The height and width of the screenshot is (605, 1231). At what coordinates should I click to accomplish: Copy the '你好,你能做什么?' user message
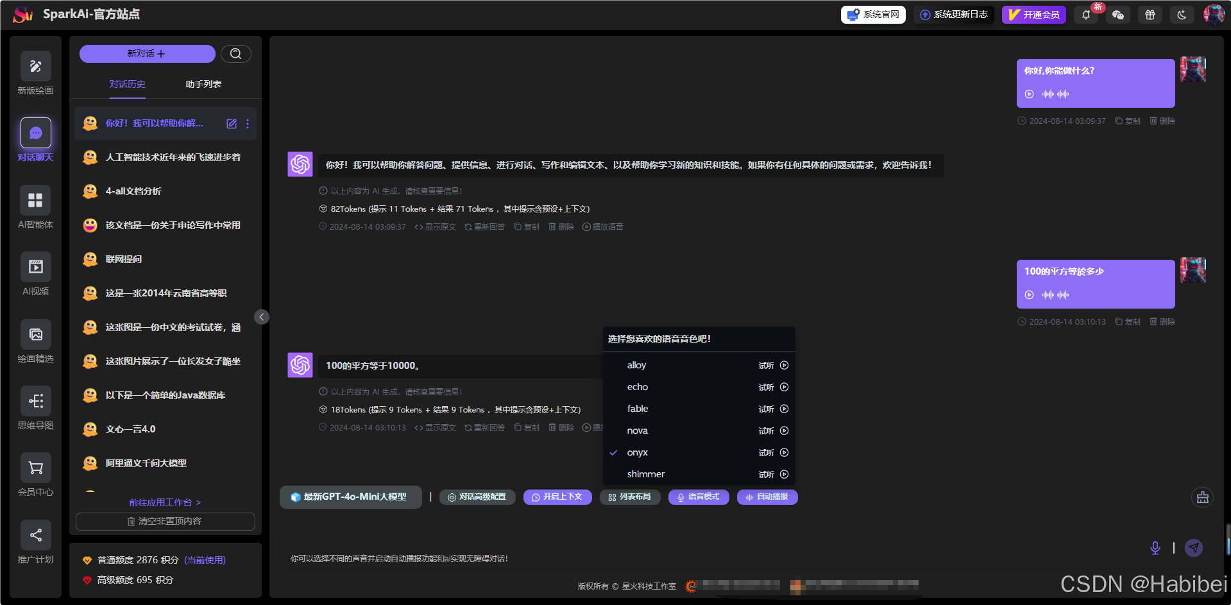(x=1128, y=121)
